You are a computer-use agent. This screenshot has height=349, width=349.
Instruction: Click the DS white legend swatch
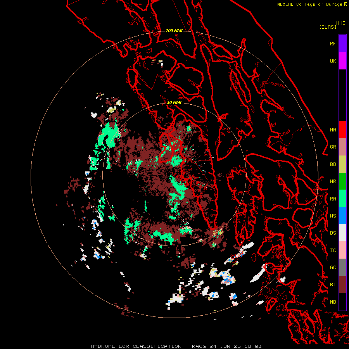342,233
